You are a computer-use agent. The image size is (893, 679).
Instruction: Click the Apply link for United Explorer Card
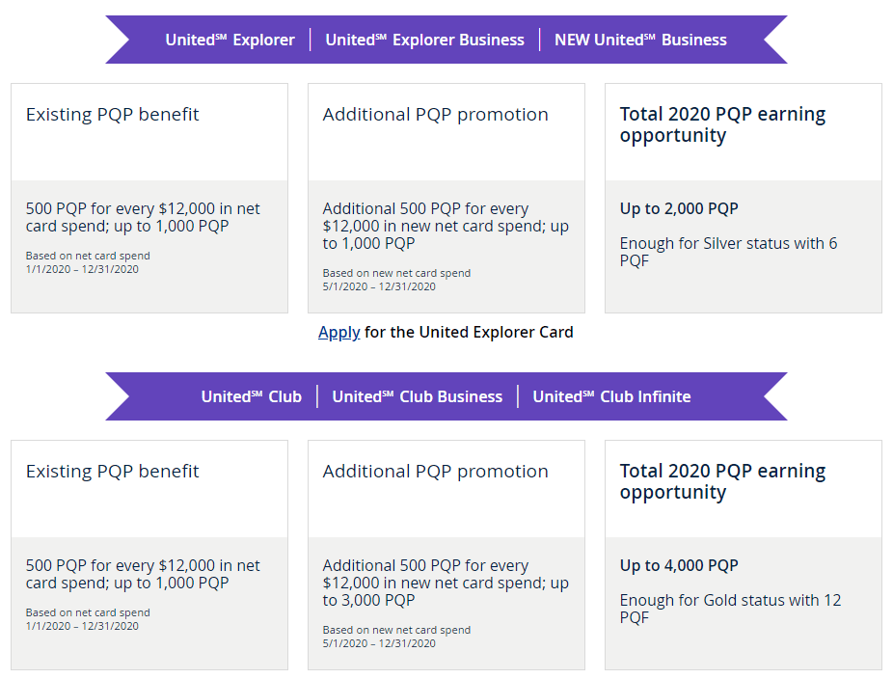(338, 333)
